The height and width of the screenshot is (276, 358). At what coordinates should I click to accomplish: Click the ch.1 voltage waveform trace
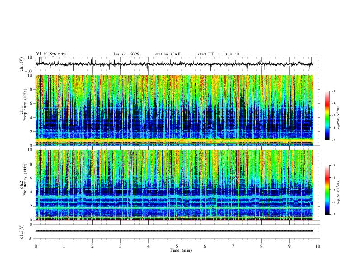point(174,64)
